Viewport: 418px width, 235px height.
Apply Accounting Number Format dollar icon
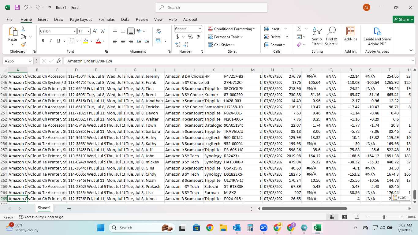pos(178,37)
